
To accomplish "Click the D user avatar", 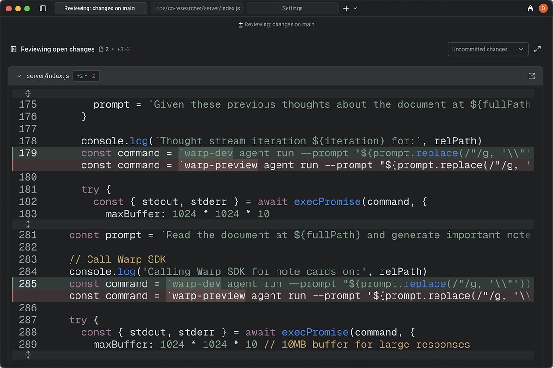I will click(x=543, y=8).
